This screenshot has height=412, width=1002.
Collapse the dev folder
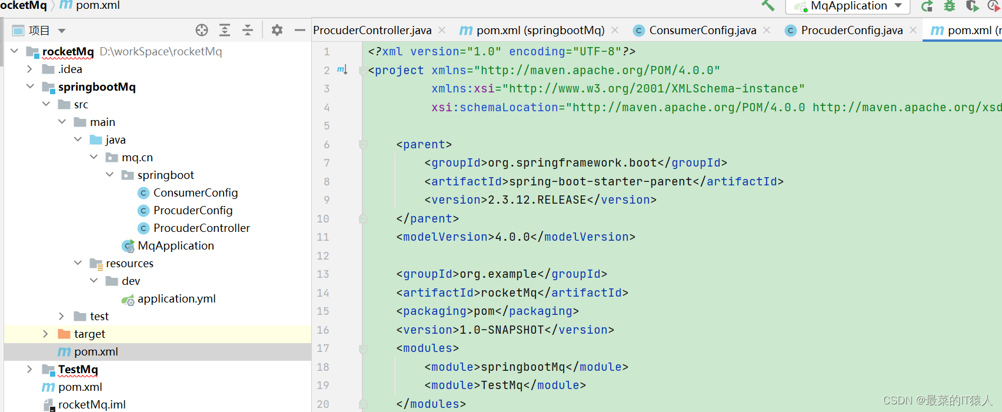tap(94, 281)
